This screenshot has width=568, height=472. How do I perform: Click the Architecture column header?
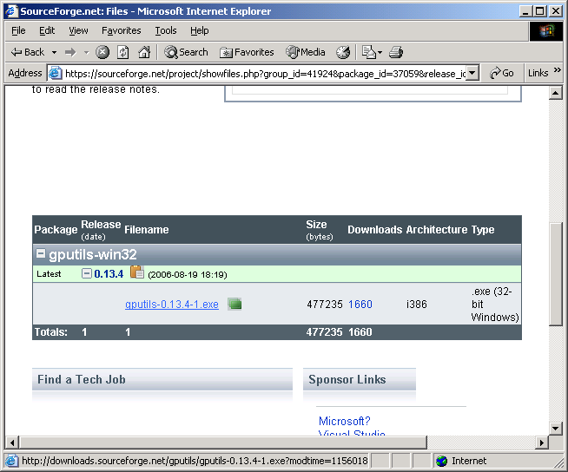(x=437, y=229)
